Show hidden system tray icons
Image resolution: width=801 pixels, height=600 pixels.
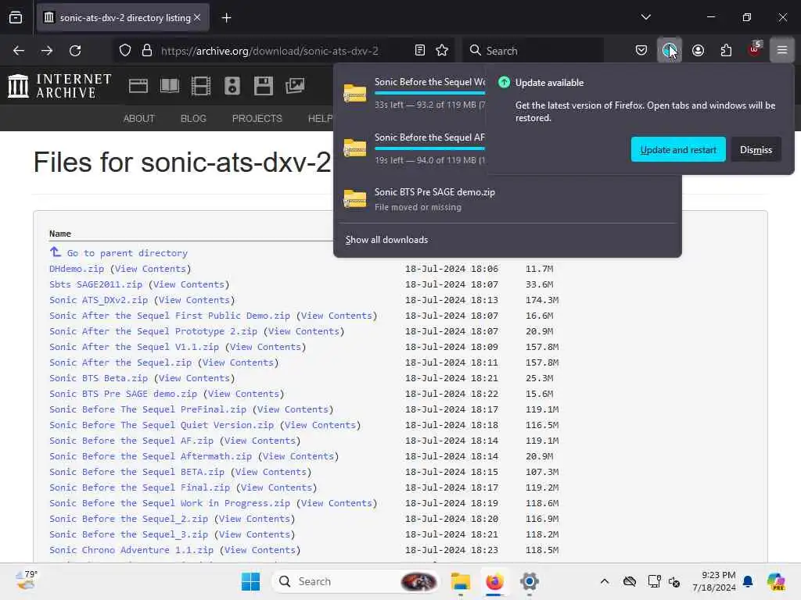pos(605,581)
